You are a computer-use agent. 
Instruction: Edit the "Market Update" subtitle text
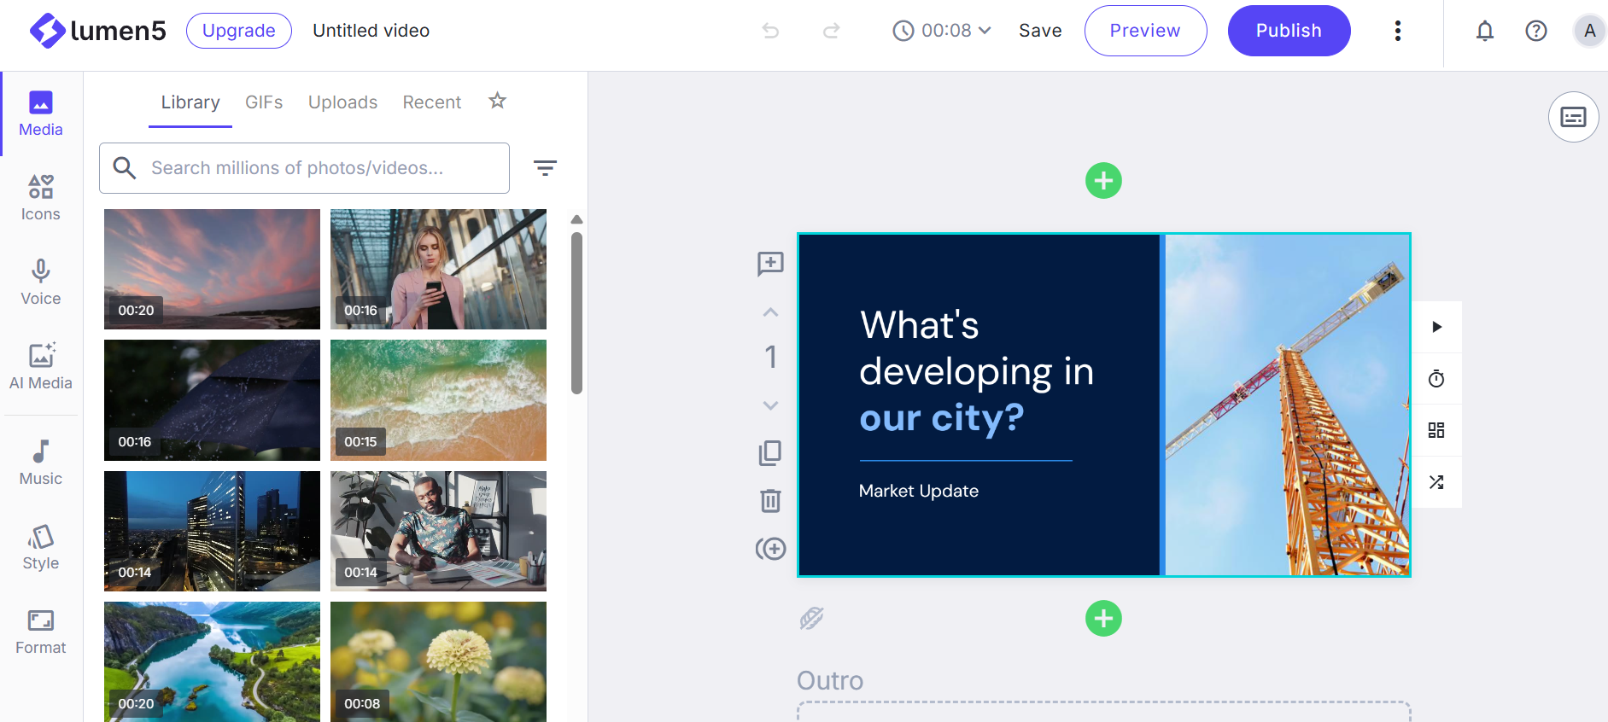point(919,491)
